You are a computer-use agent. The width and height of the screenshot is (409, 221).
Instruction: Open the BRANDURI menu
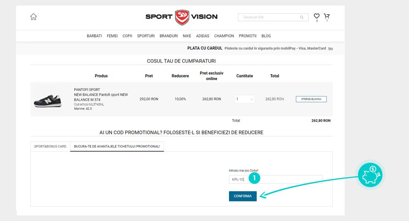coord(169,36)
